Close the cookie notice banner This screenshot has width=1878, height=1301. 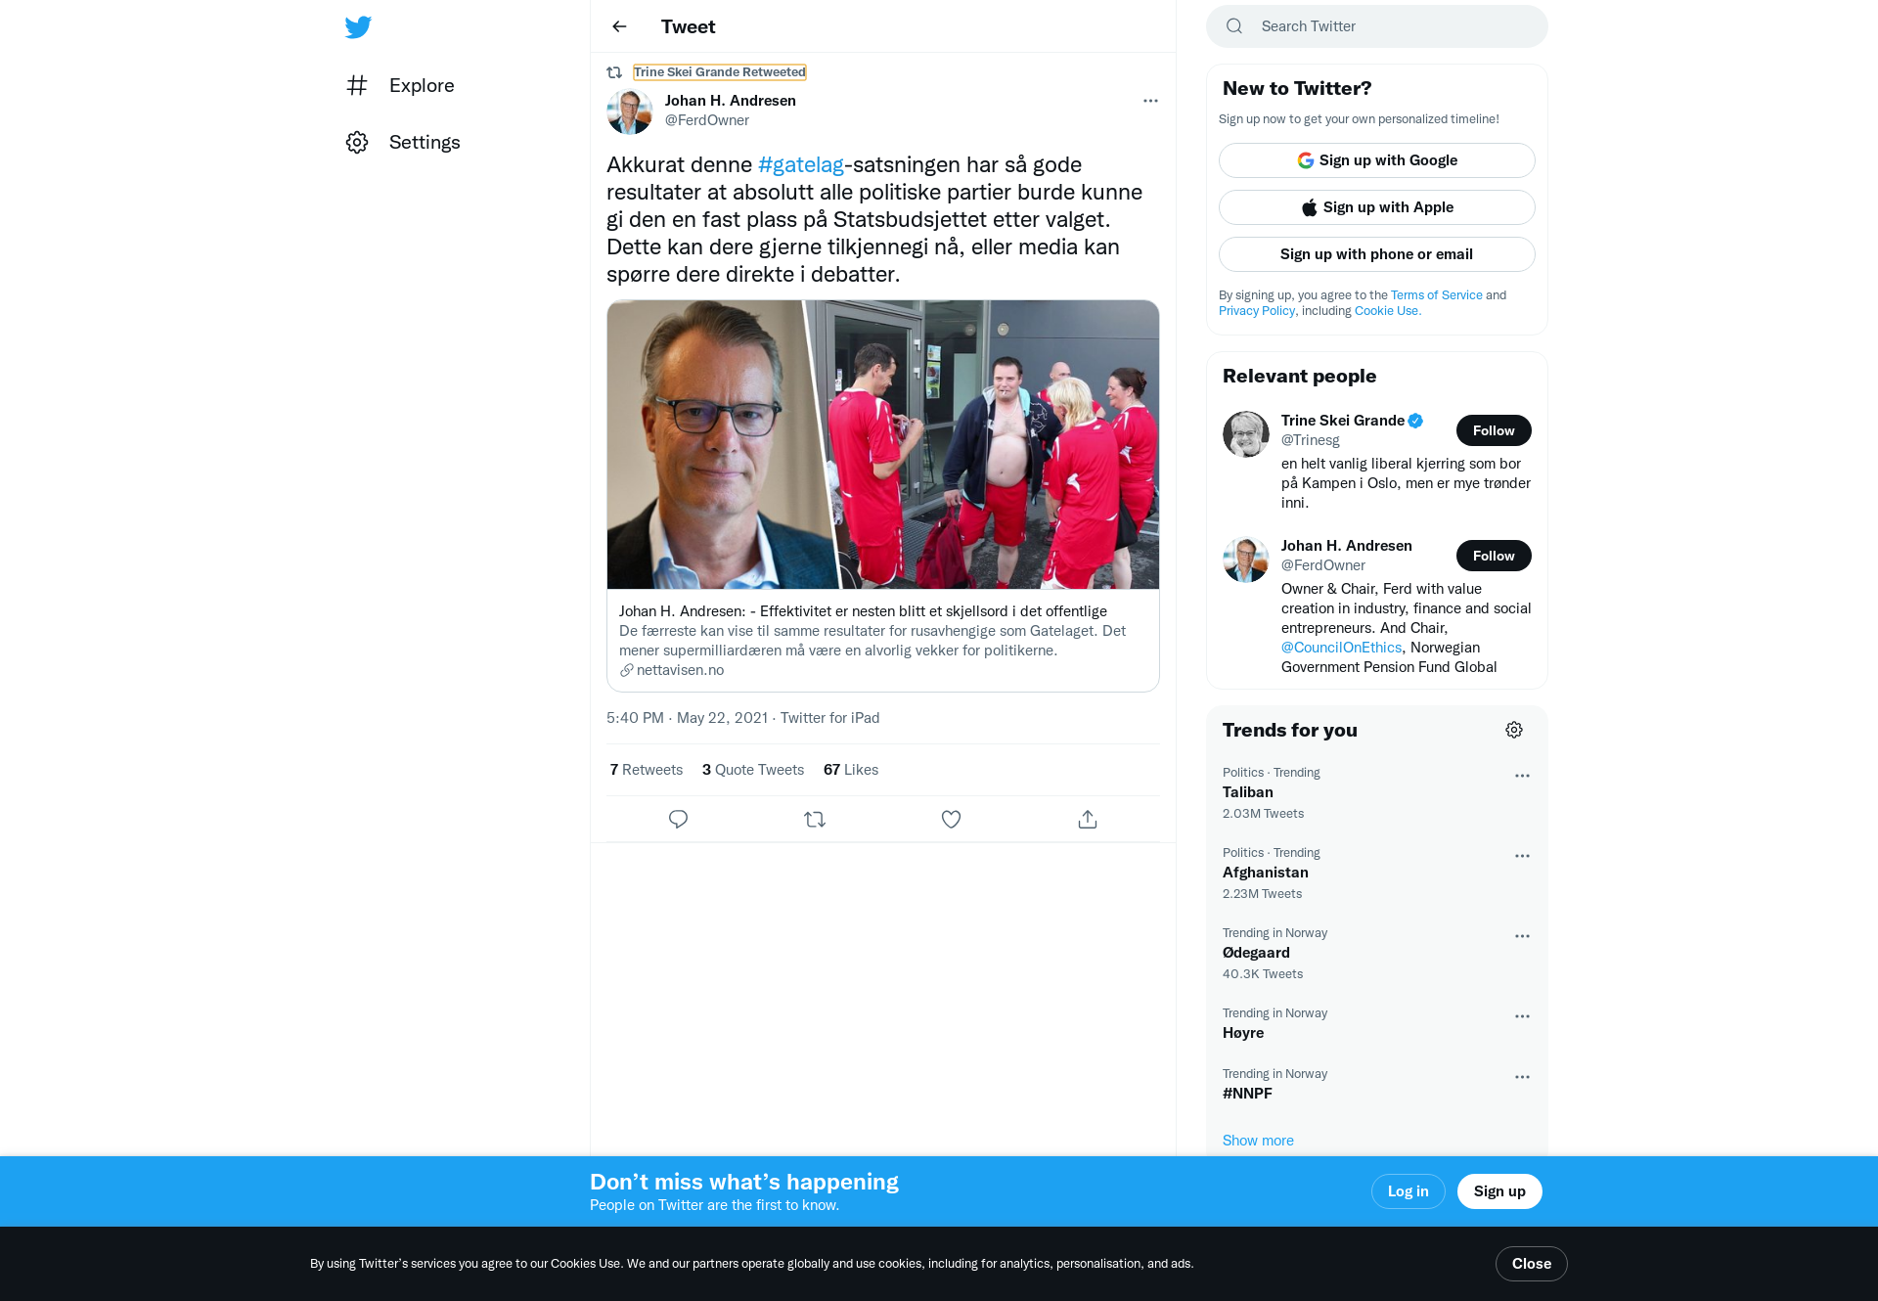tap(1531, 1264)
